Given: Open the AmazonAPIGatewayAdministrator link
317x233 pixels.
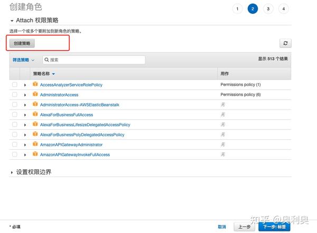Looking at the screenshot, I should coord(71,144).
